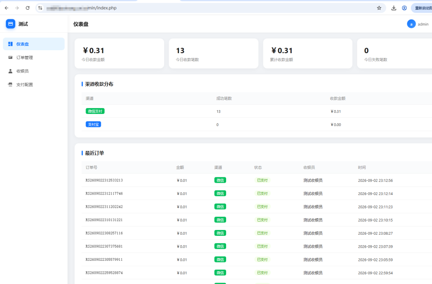Viewport: 432px width, 284px height.
Task: Click the admin avatar circle
Action: click(x=411, y=24)
